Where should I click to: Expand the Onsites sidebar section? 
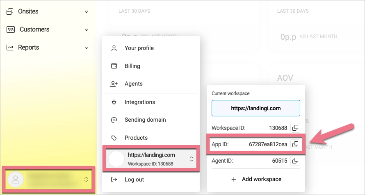[x=87, y=11]
